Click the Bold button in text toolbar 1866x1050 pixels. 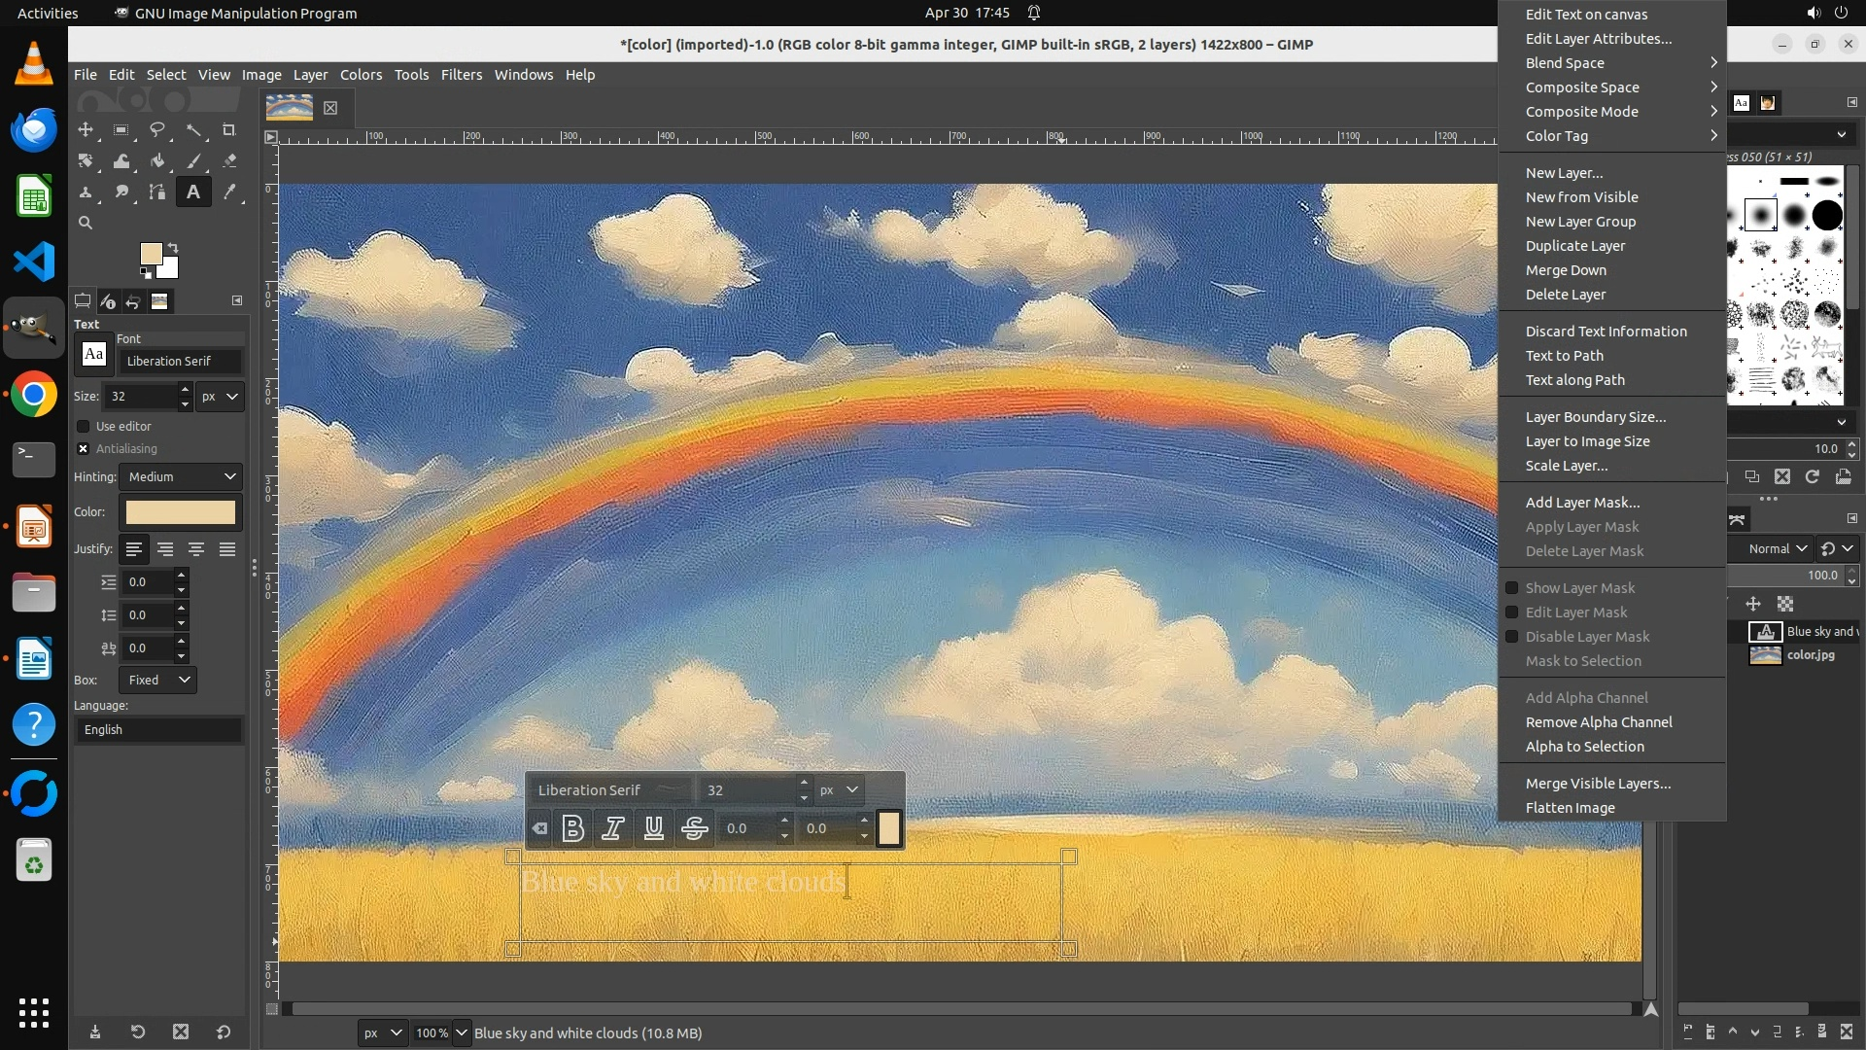tap(573, 828)
